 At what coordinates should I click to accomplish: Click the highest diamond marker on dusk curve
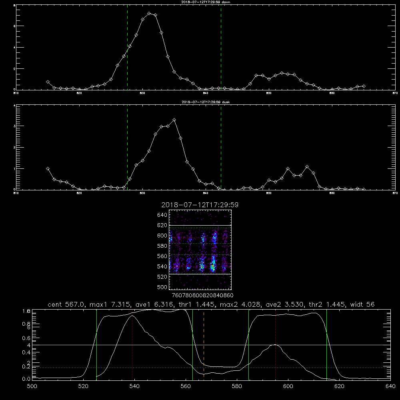click(174, 120)
